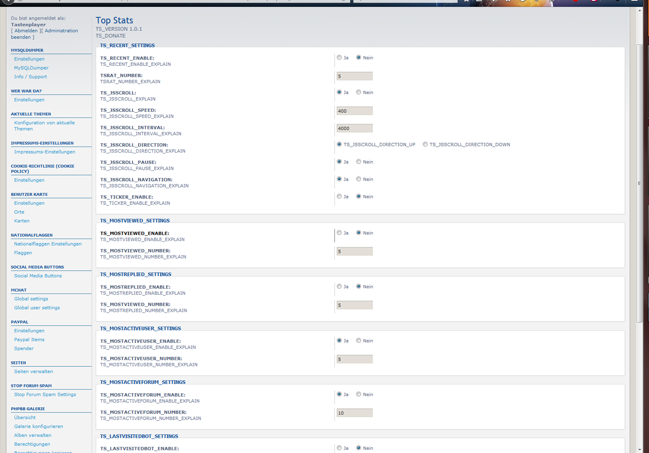649x453 pixels.
Task: Turn on TS_MOSTVIEWED_ENABLE with Ja
Action: tap(339, 233)
